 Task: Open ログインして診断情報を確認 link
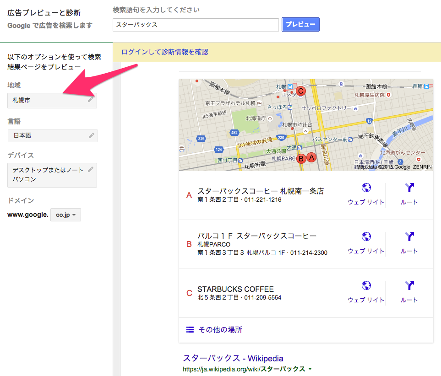click(x=164, y=52)
